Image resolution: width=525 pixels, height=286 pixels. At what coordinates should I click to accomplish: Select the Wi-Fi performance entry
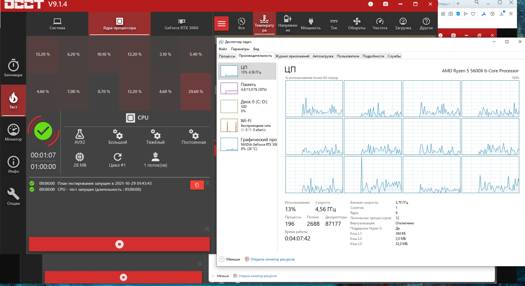tap(247, 125)
